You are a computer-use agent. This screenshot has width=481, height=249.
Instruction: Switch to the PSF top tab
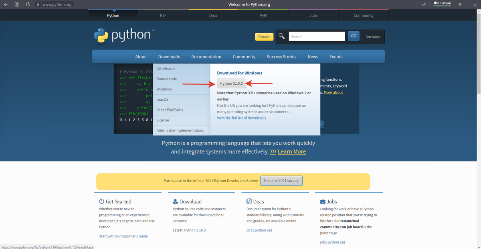(x=163, y=15)
